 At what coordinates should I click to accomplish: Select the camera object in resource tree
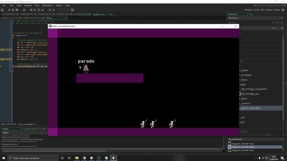[x=245, y=103]
